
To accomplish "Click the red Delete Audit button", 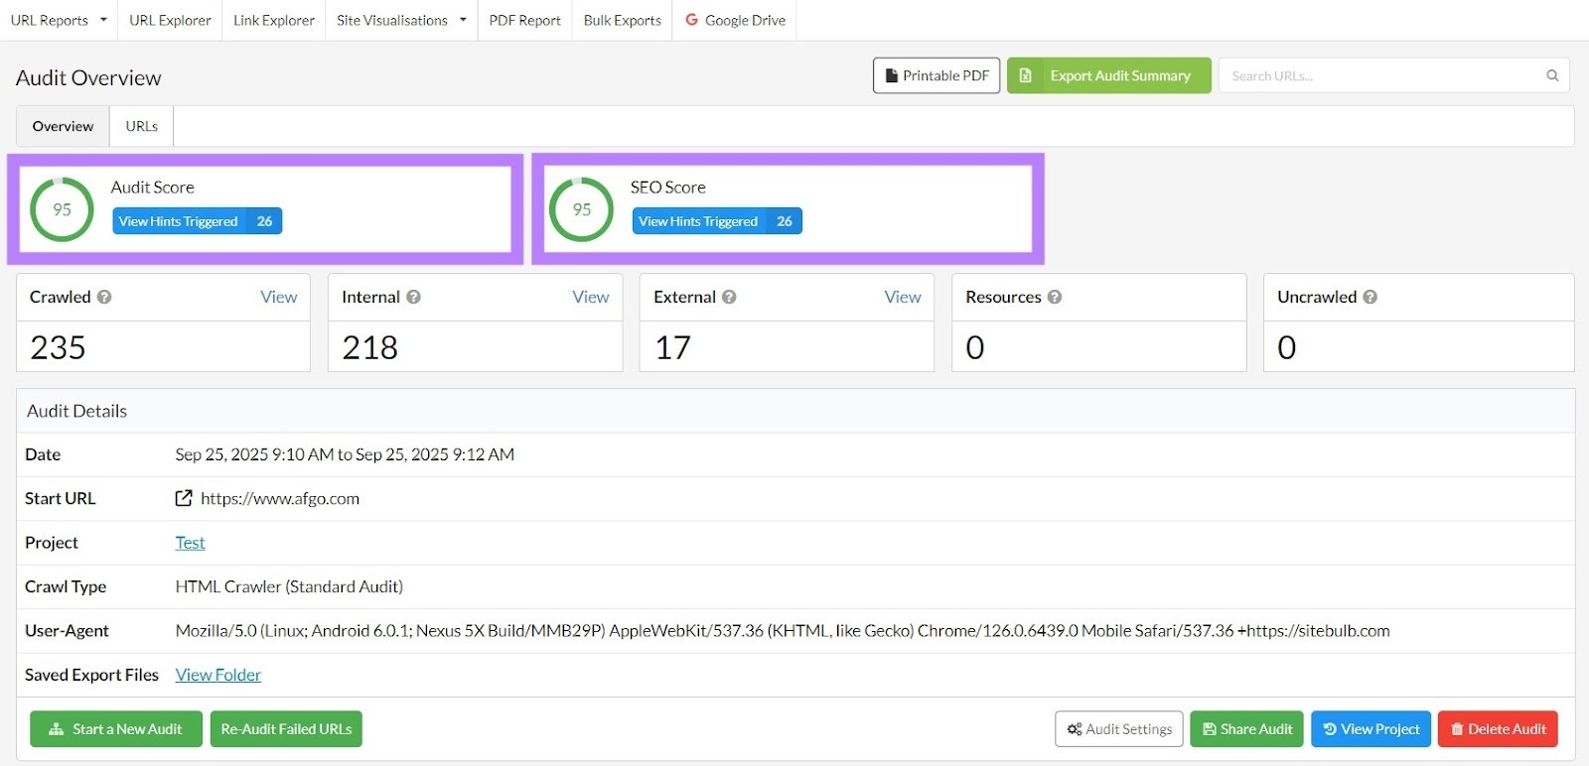I will pos(1498,729).
